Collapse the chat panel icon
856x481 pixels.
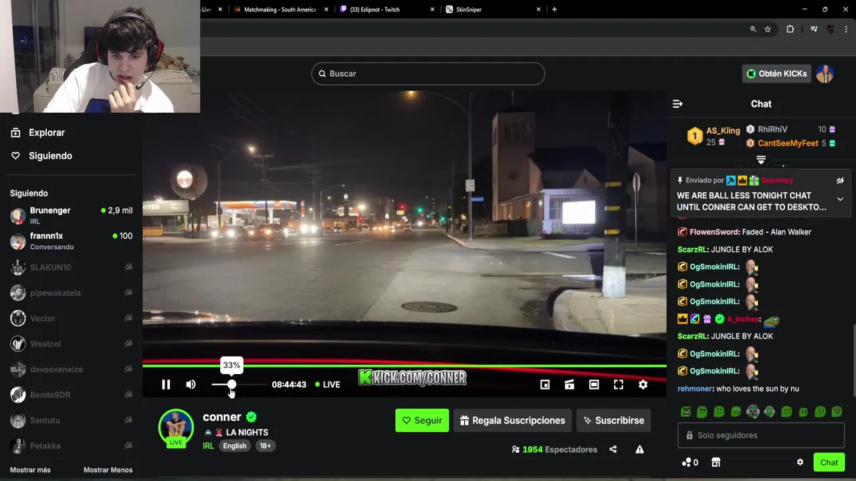click(x=677, y=104)
